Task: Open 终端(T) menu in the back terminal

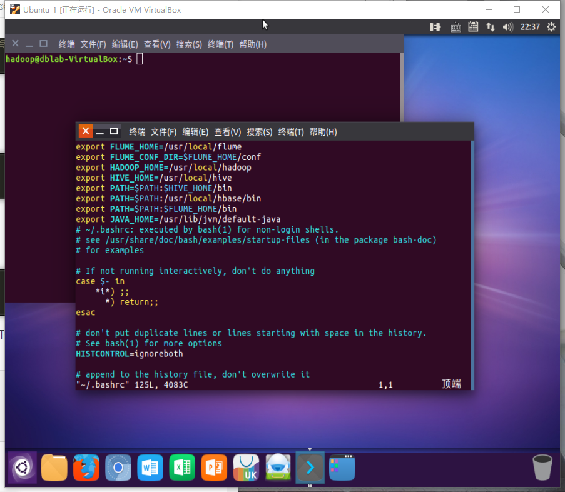Action: pos(220,44)
